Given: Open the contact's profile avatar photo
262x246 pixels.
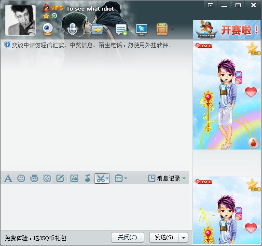Looking at the screenshot, I should pos(20,20).
